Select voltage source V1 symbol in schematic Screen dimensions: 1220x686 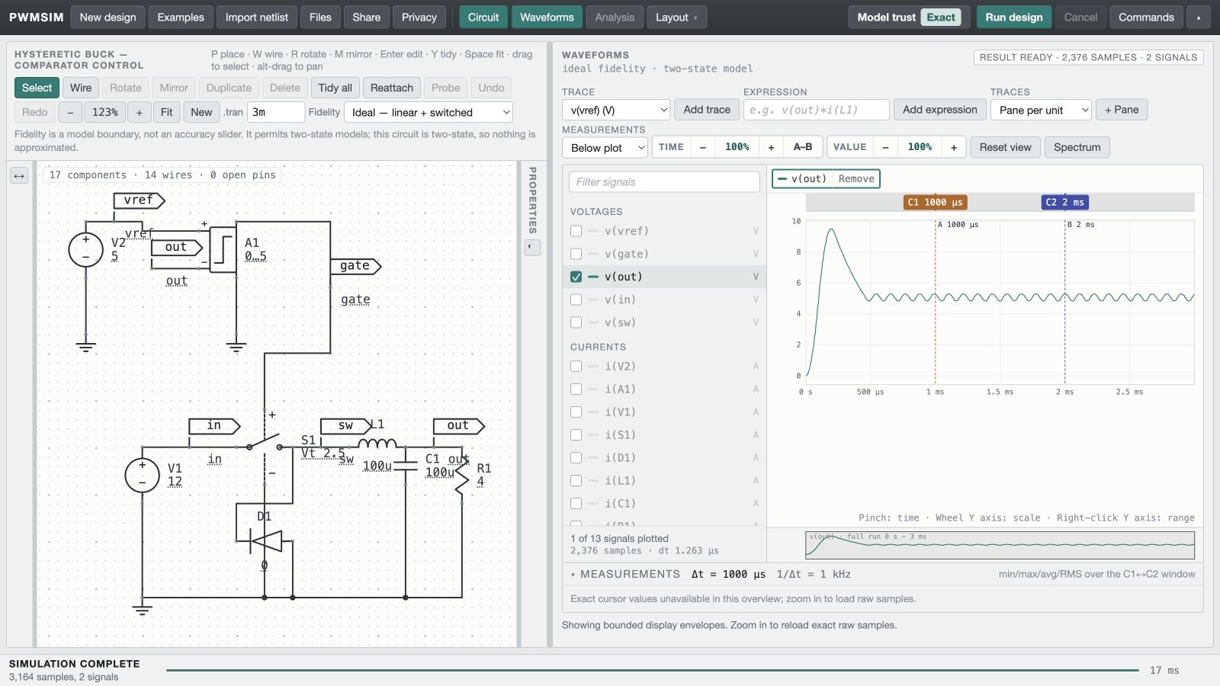(x=142, y=475)
